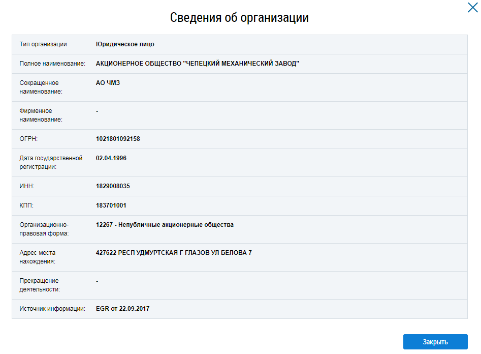Click the Тип организации label

43,44
